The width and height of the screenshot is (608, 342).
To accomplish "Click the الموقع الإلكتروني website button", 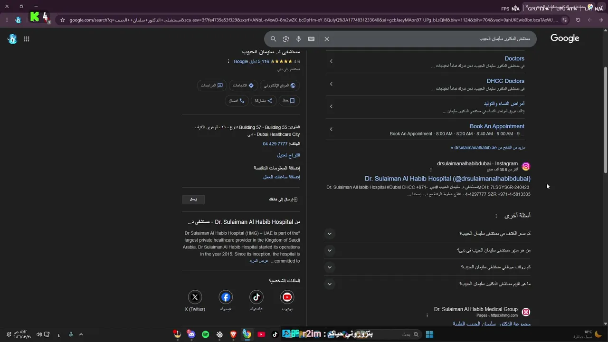I will [x=280, y=85].
